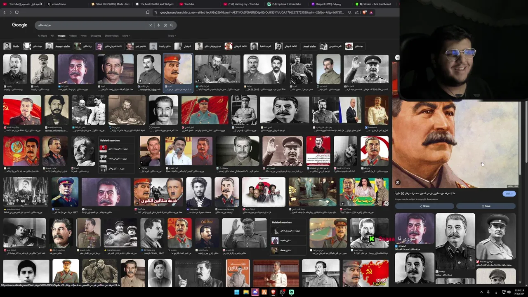Open first related search in upper box

coord(117,148)
